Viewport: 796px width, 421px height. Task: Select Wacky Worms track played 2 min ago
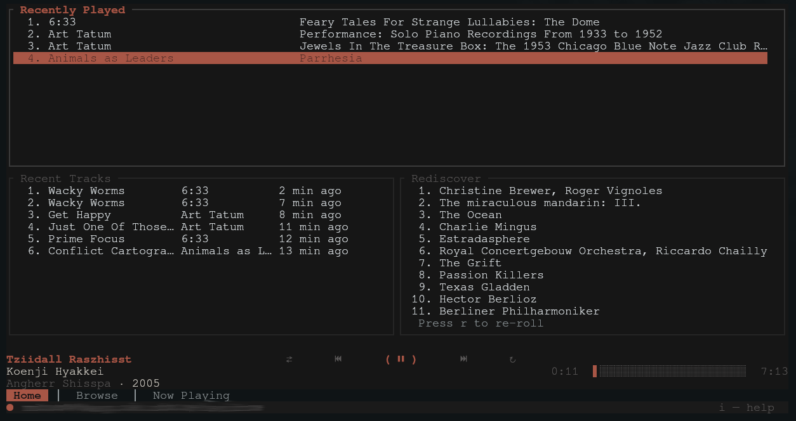tap(201, 191)
